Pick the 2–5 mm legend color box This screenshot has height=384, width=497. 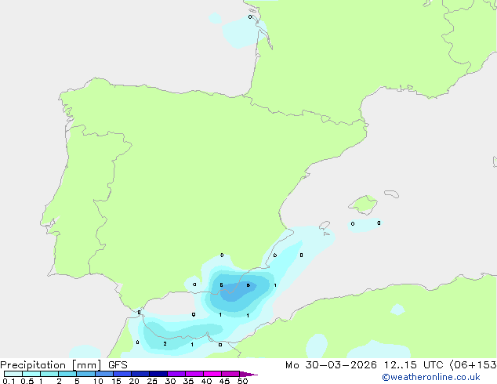pyautogui.click(x=67, y=374)
